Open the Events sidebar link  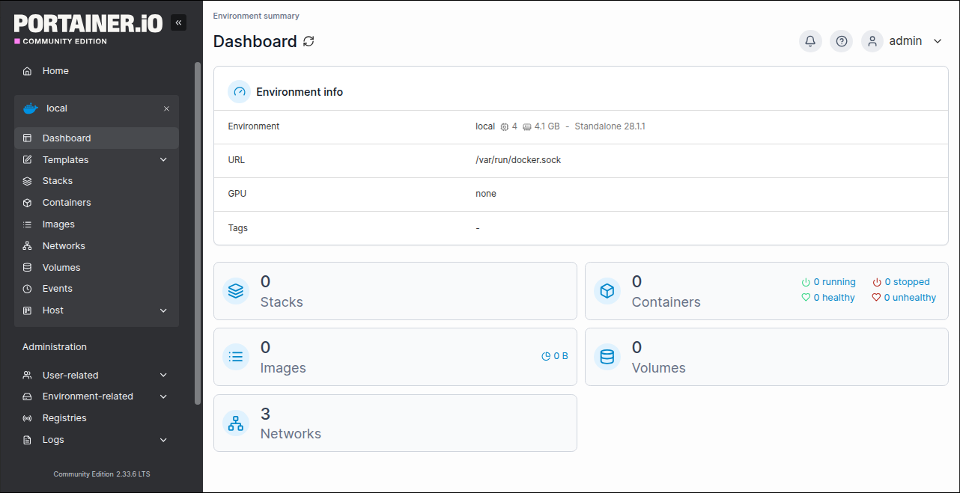(x=58, y=289)
